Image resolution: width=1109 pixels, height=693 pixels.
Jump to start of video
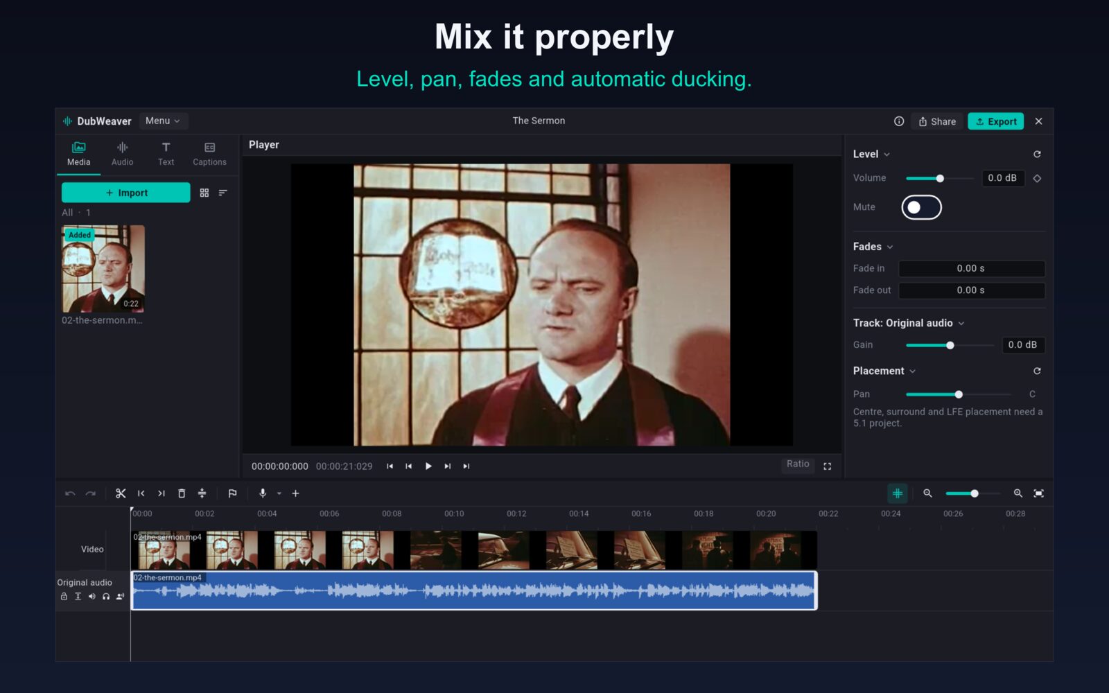coord(390,466)
